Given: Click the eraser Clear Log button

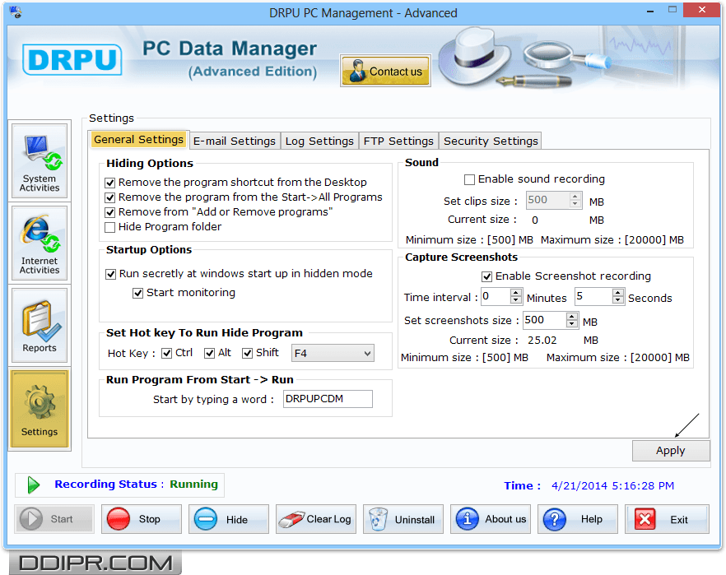Looking at the screenshot, I should [x=316, y=519].
